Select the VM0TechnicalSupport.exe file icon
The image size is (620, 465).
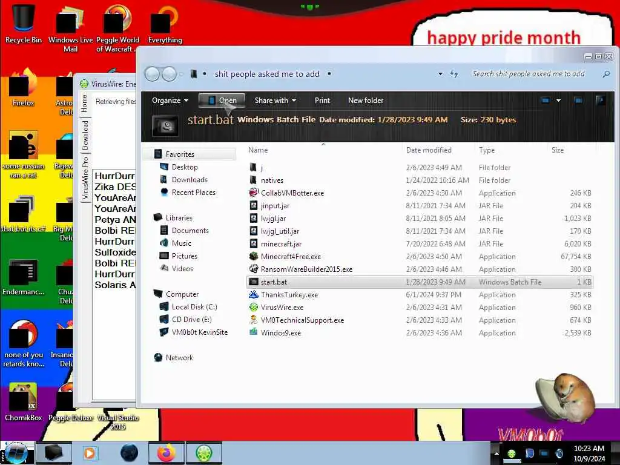point(254,320)
